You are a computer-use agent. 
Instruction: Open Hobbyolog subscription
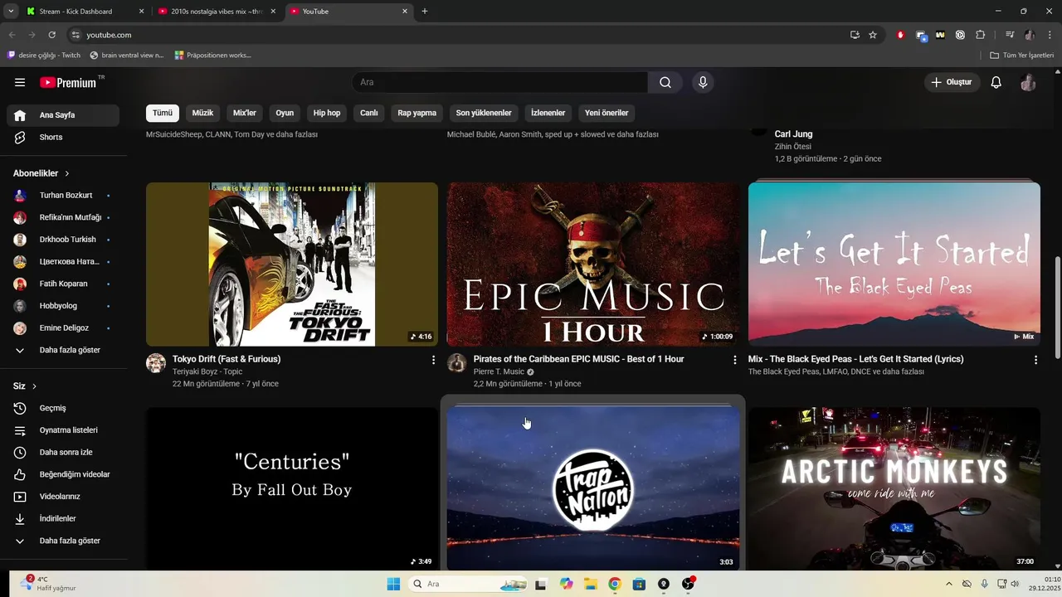[63, 306]
